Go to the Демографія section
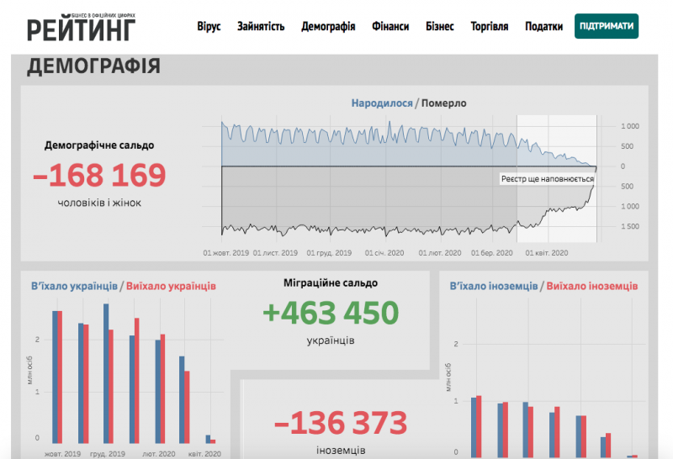This screenshot has height=459, width=673. (x=328, y=27)
